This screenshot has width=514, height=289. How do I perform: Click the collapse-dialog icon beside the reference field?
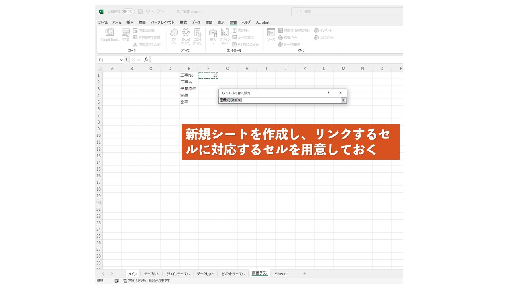point(343,100)
